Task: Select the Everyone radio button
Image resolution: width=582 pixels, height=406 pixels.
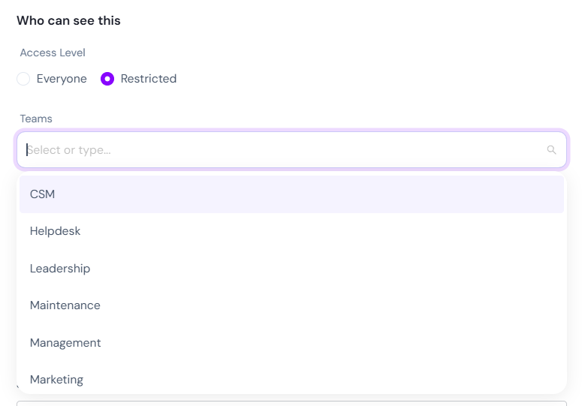Action: tap(23, 79)
